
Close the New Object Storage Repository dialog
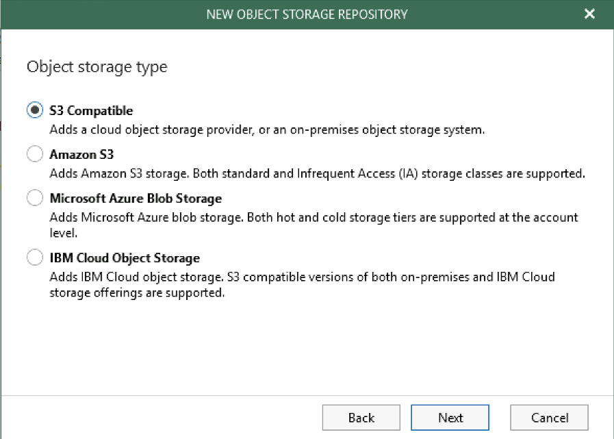click(x=589, y=14)
